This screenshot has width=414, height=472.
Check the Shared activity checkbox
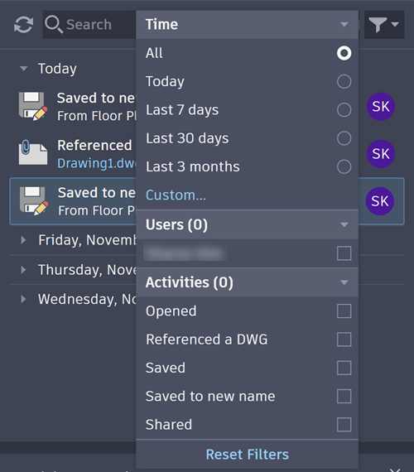click(x=344, y=425)
